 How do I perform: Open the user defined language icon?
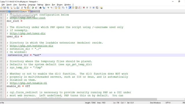pos(73,8)
